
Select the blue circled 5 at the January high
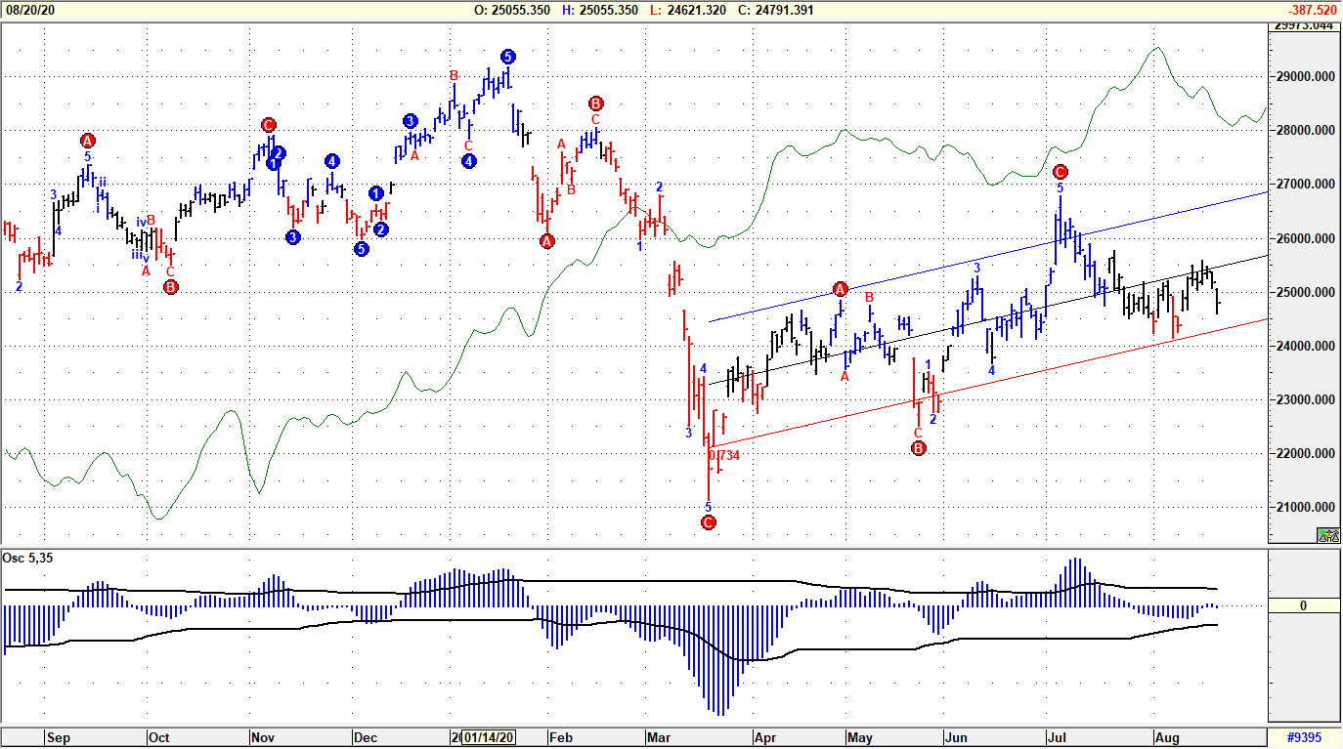[507, 56]
